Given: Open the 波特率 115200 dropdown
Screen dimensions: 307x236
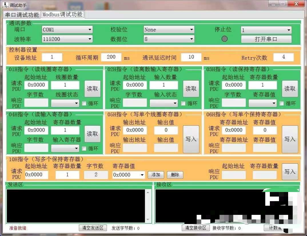Looking at the screenshot, I should (x=67, y=39).
